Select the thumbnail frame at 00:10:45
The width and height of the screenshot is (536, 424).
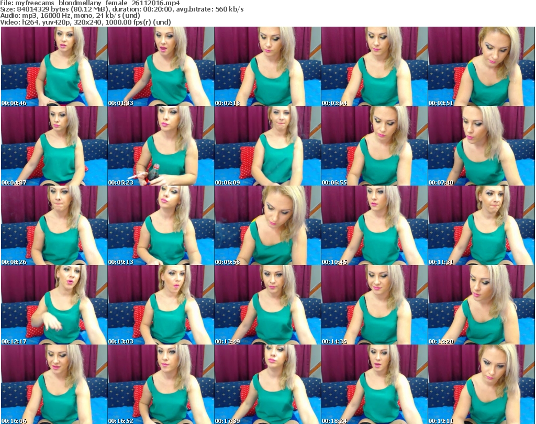pyautogui.click(x=374, y=226)
